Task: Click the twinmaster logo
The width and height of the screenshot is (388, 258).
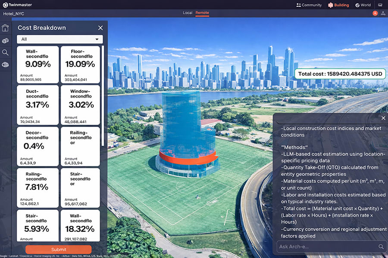Action: 17,5
